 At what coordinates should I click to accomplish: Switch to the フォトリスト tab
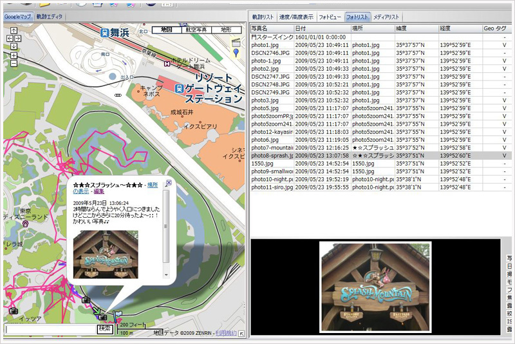pyautogui.click(x=357, y=17)
